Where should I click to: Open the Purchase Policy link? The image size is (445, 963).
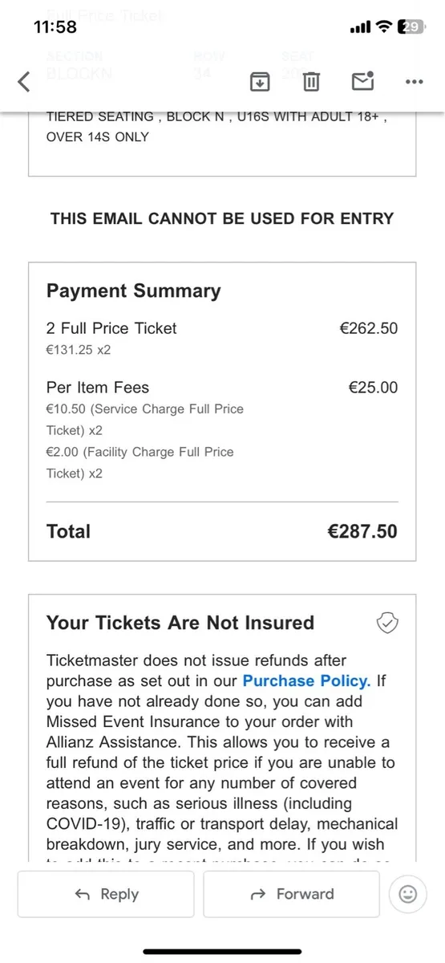coord(306,681)
